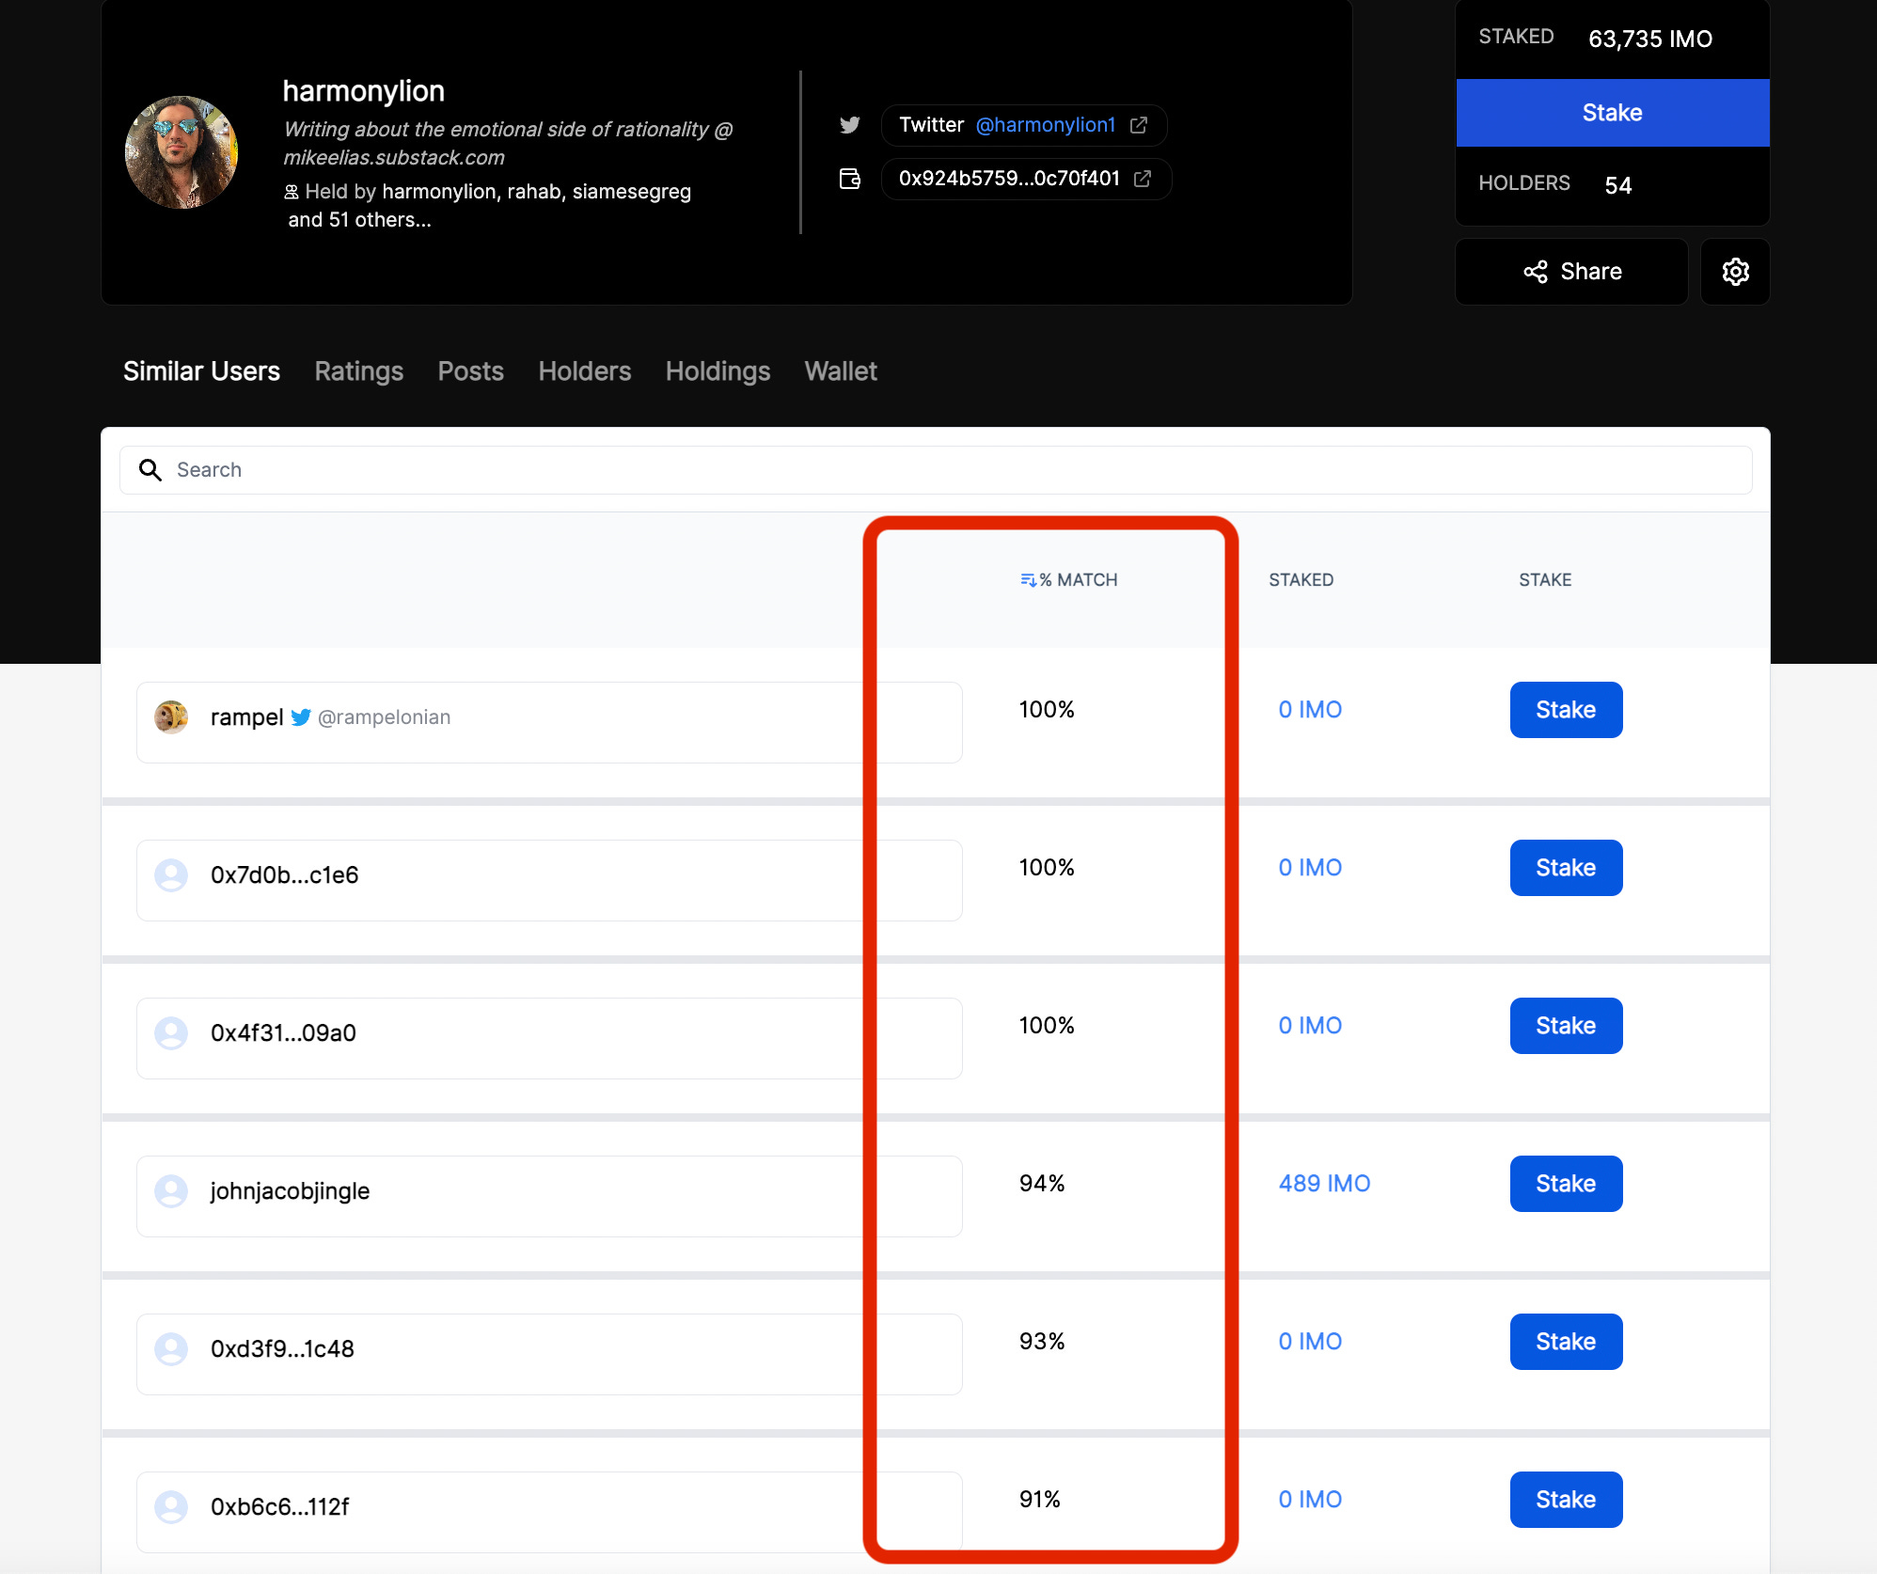Image resolution: width=1877 pixels, height=1574 pixels.
Task: Switch to the Holdings tab
Action: tap(718, 371)
